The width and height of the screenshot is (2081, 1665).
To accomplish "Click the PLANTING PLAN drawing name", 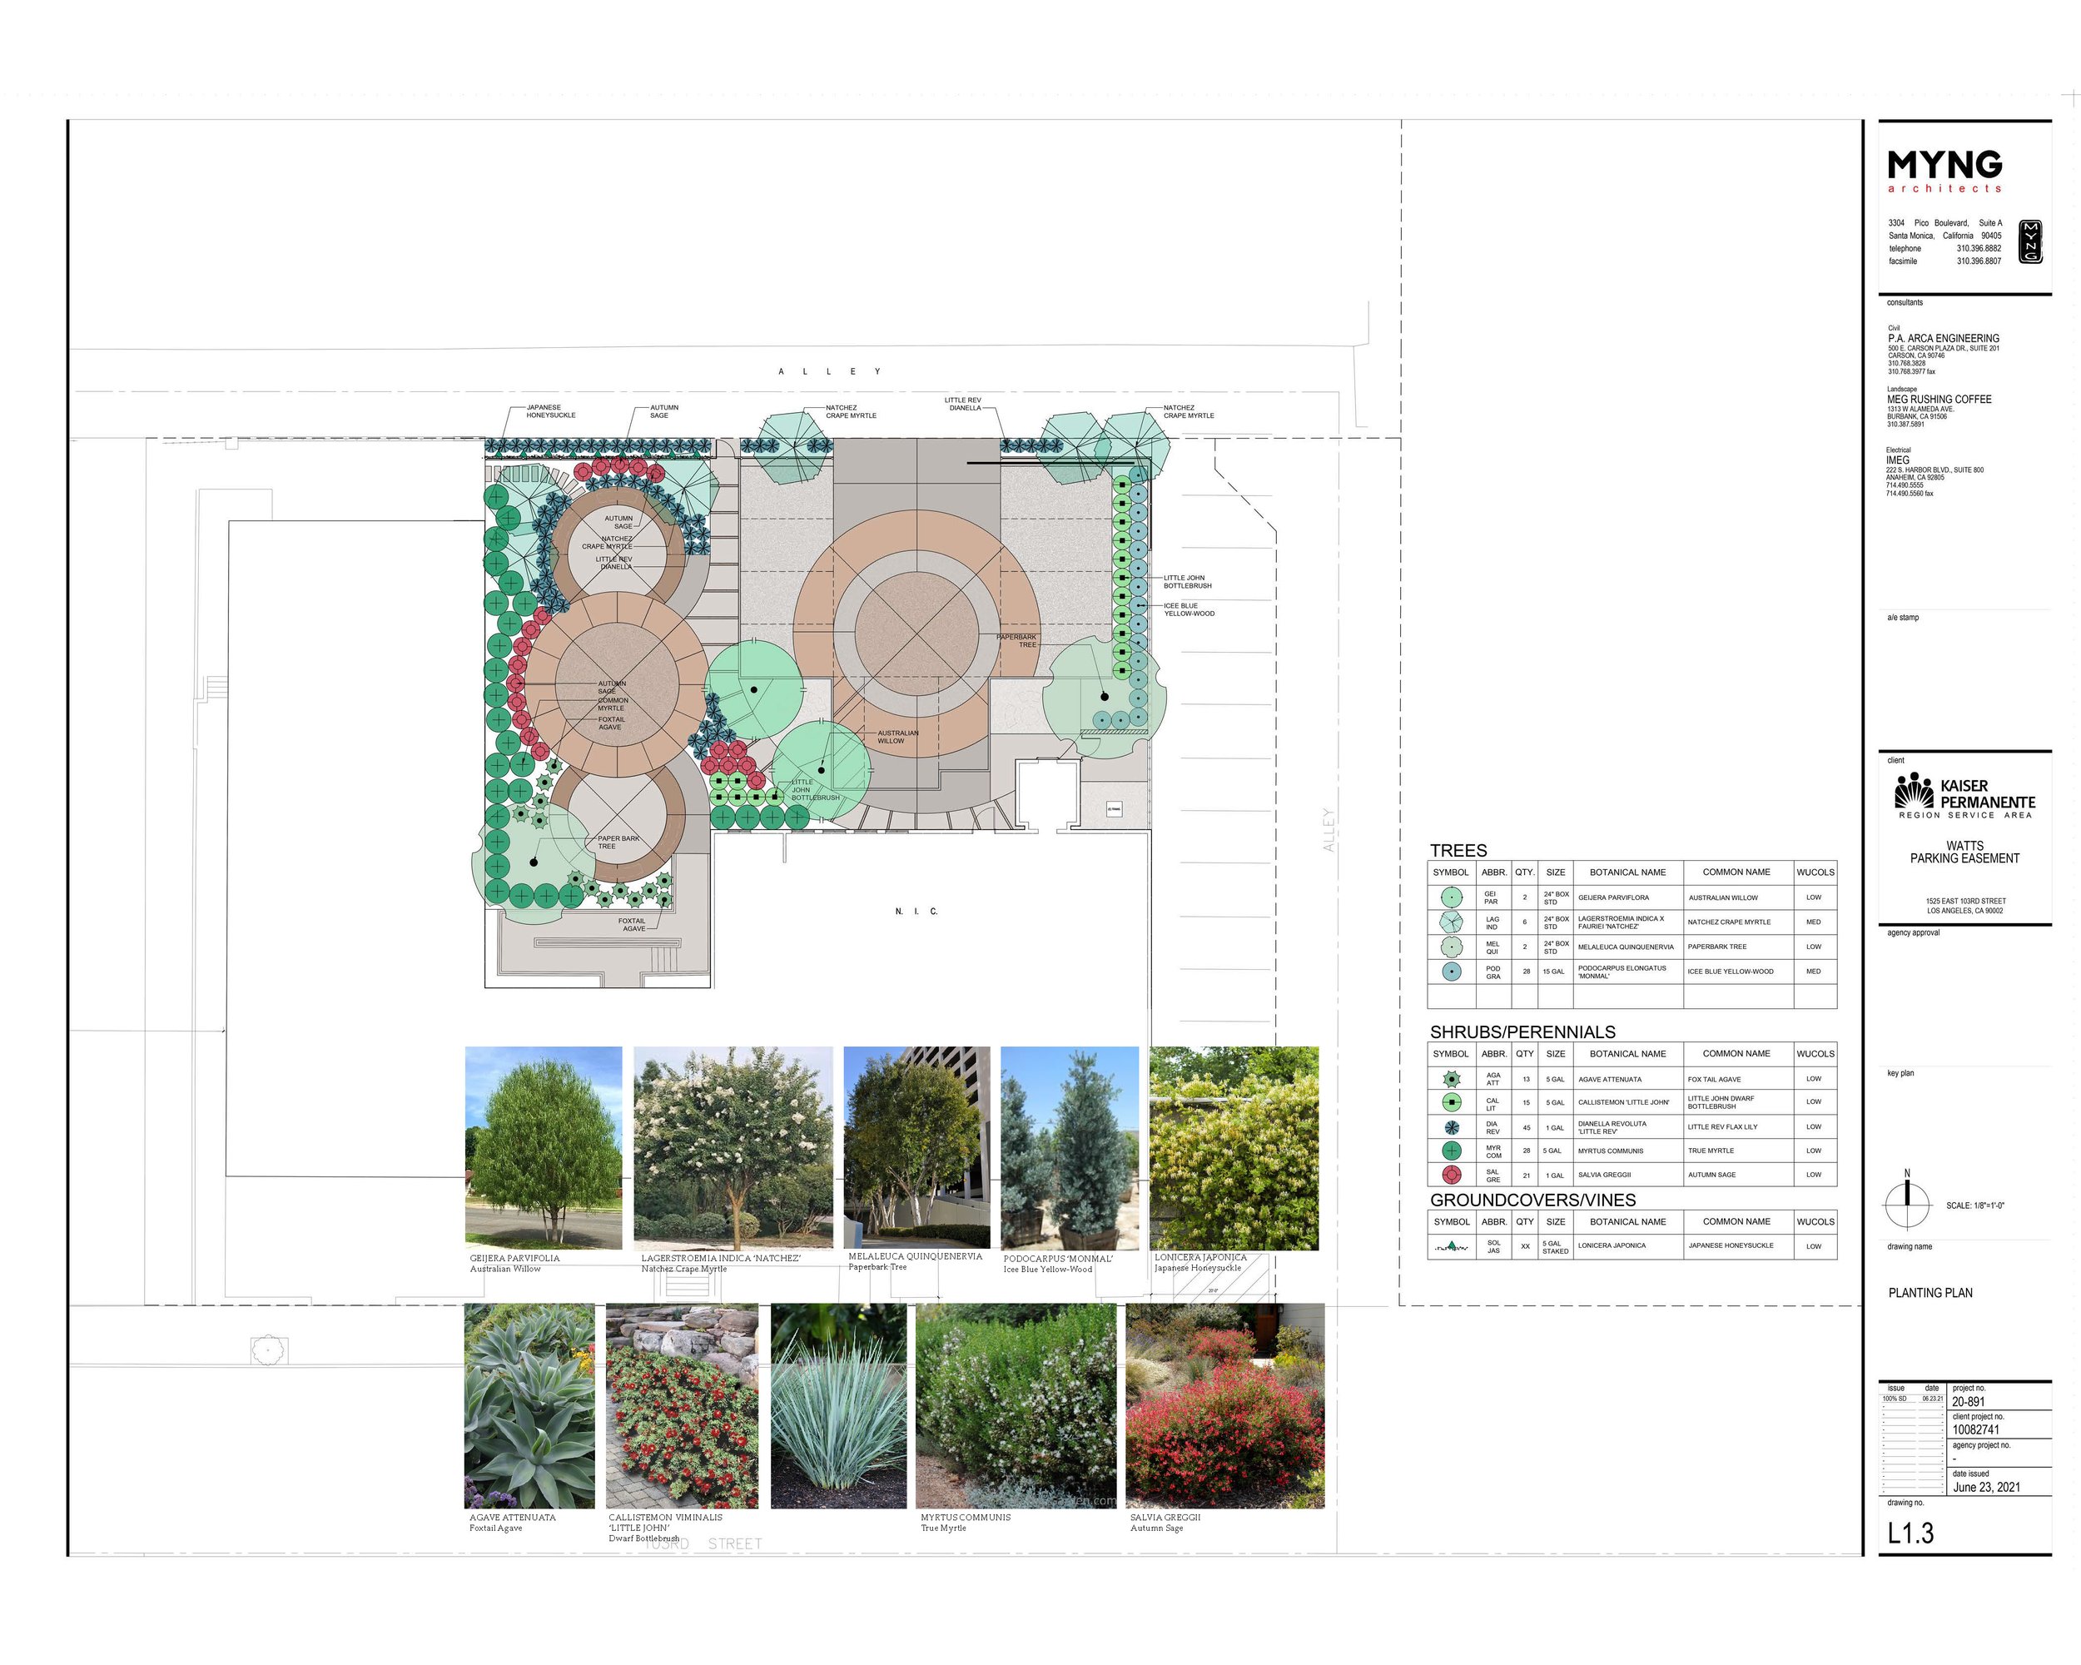I will point(1930,1292).
